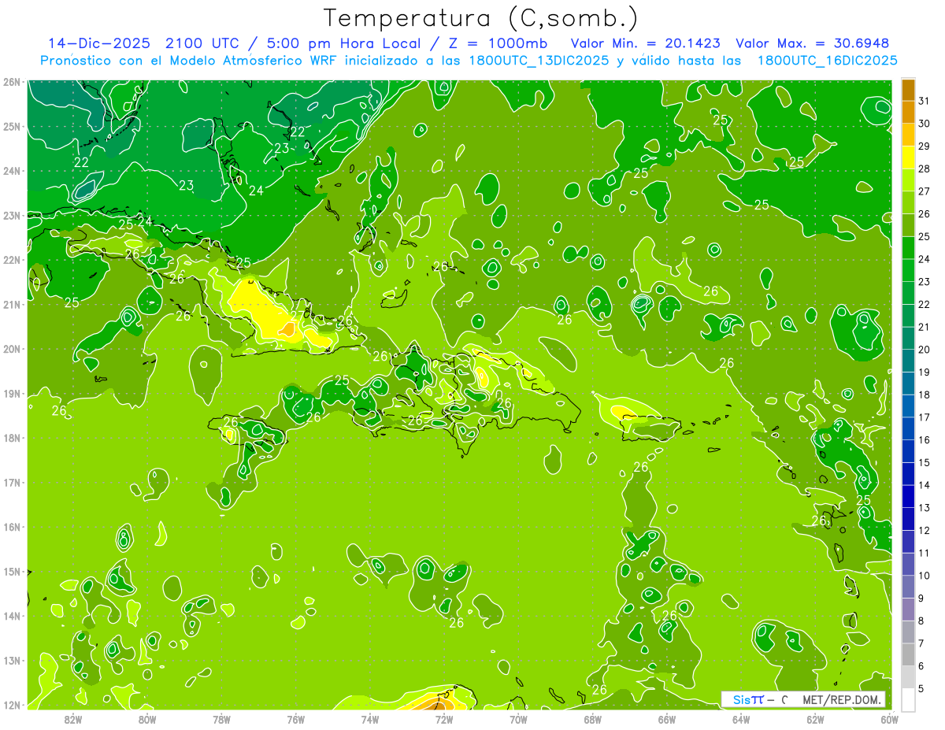Click the 64W longitude axis label
This screenshot has width=945, height=730.
(741, 719)
